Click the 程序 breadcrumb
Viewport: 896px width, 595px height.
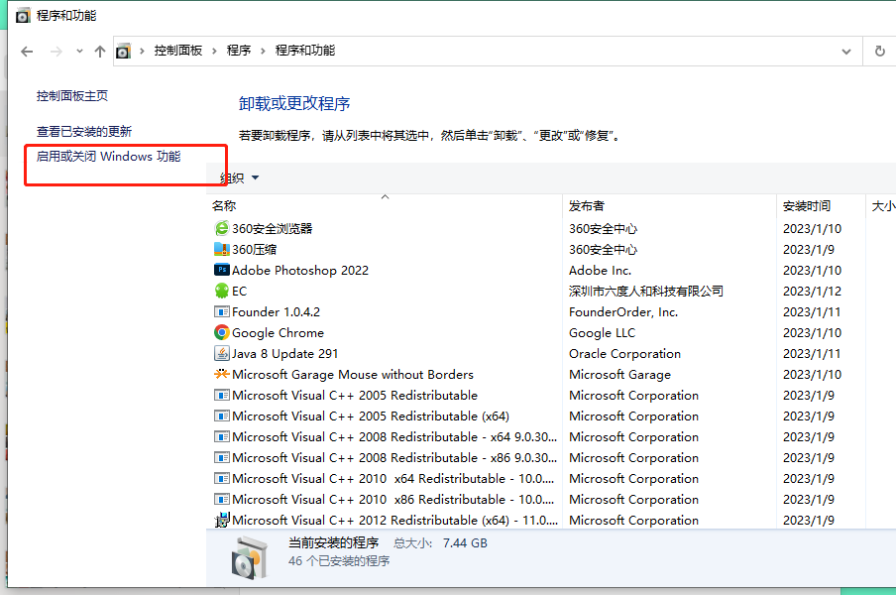pos(239,51)
